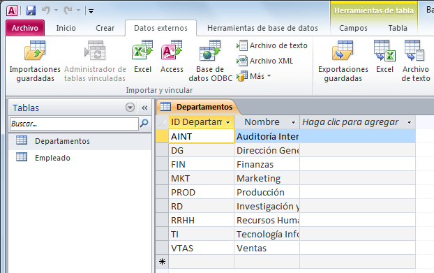434x273 pixels.
Task: Select the FIN cell
Action: [202, 165]
